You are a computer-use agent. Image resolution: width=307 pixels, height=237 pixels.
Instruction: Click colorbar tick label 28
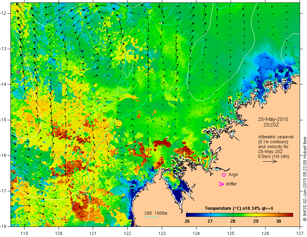(x=233, y=221)
